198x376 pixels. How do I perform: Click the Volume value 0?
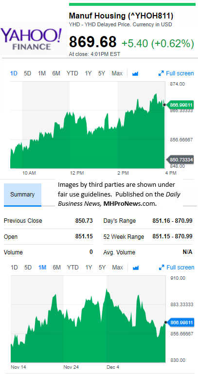[x=91, y=252]
